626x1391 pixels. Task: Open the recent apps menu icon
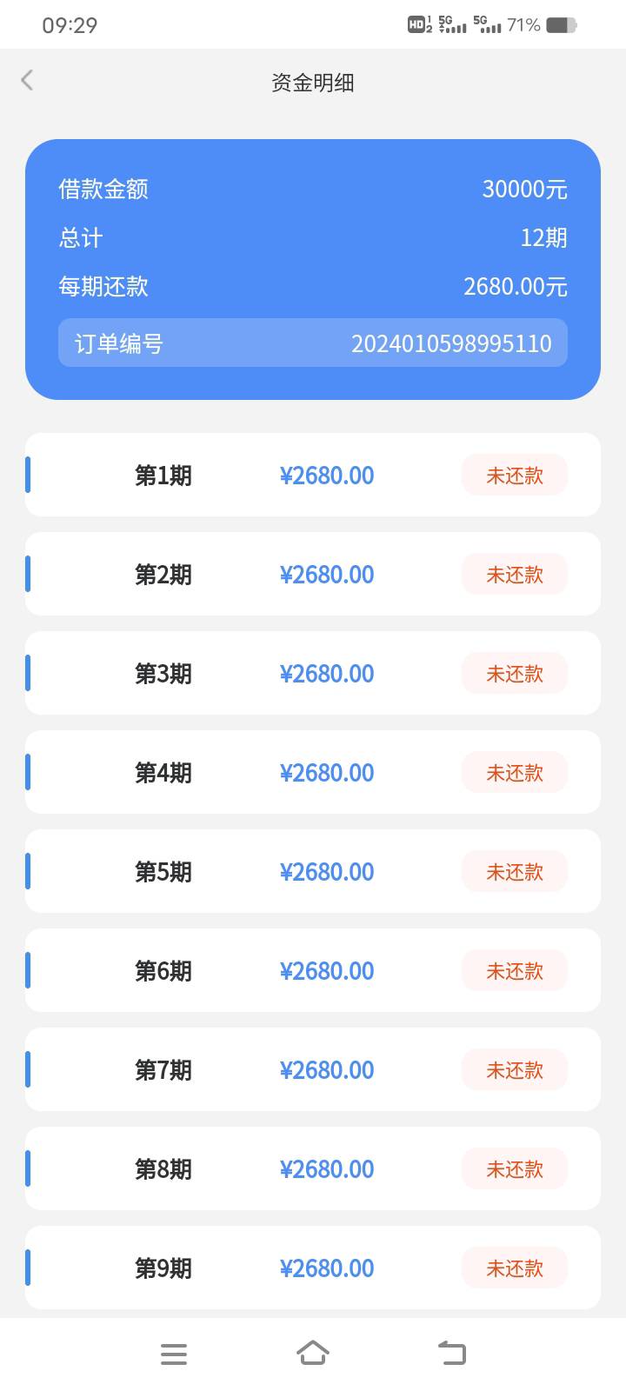[174, 1354]
